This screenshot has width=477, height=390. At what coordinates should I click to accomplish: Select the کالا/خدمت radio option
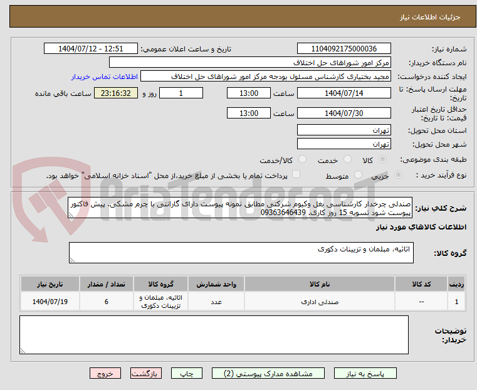coord(302,159)
